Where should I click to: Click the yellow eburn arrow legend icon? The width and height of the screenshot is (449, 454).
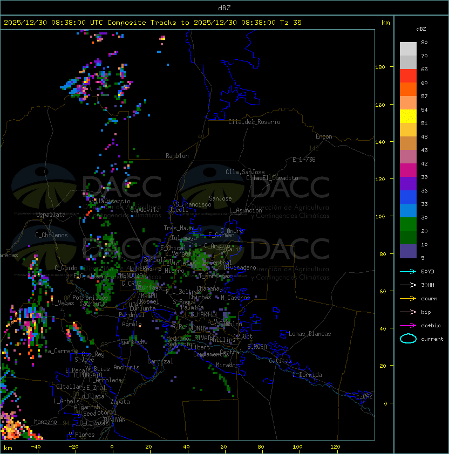click(x=408, y=299)
